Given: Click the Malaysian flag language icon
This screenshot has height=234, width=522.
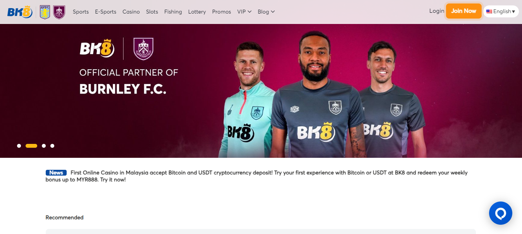Looking at the screenshot, I should click(x=489, y=12).
